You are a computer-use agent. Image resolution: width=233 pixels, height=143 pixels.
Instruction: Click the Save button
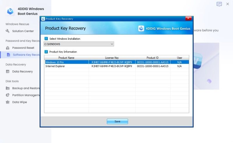pyautogui.click(x=117, y=121)
